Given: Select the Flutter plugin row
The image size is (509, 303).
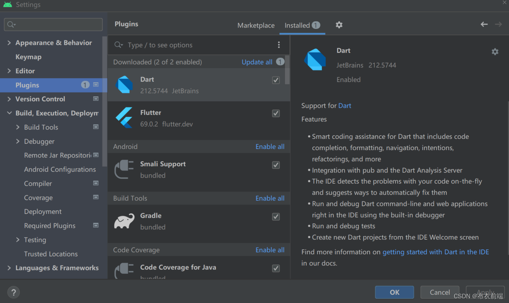Looking at the screenshot, I should [x=199, y=118].
